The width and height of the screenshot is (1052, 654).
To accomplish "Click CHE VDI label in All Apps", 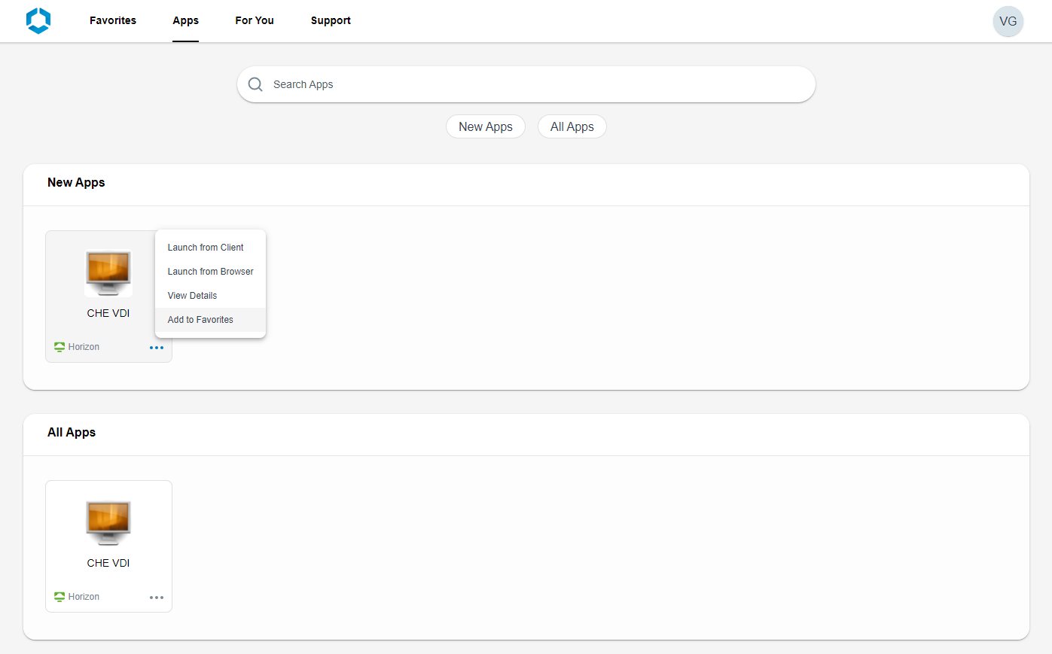I will [108, 563].
